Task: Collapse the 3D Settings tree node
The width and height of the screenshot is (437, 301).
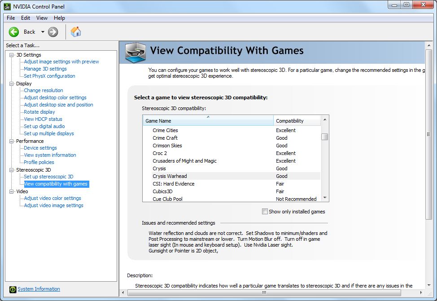Action: coord(11,55)
